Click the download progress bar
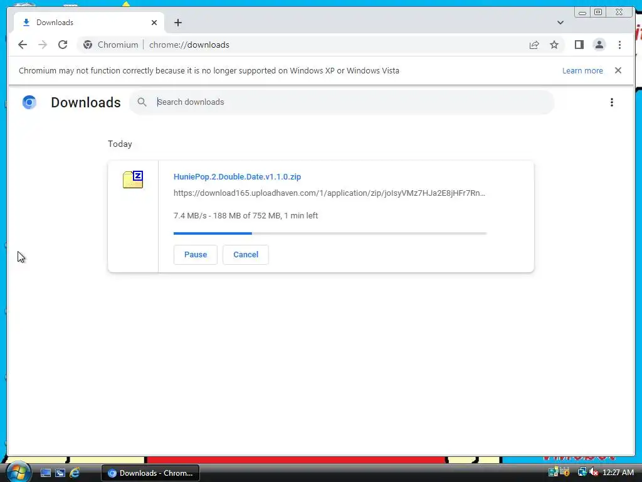The height and width of the screenshot is (482, 642). tap(330, 233)
